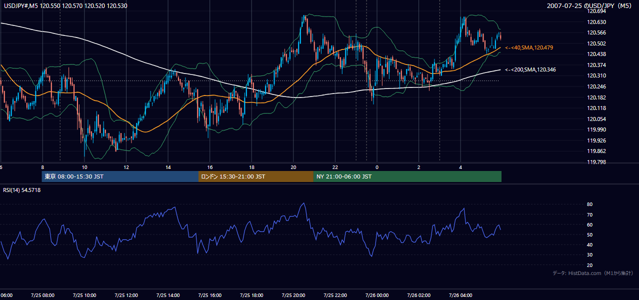Click the RSI axis level 40
This screenshot has height=300, width=639.
point(590,244)
